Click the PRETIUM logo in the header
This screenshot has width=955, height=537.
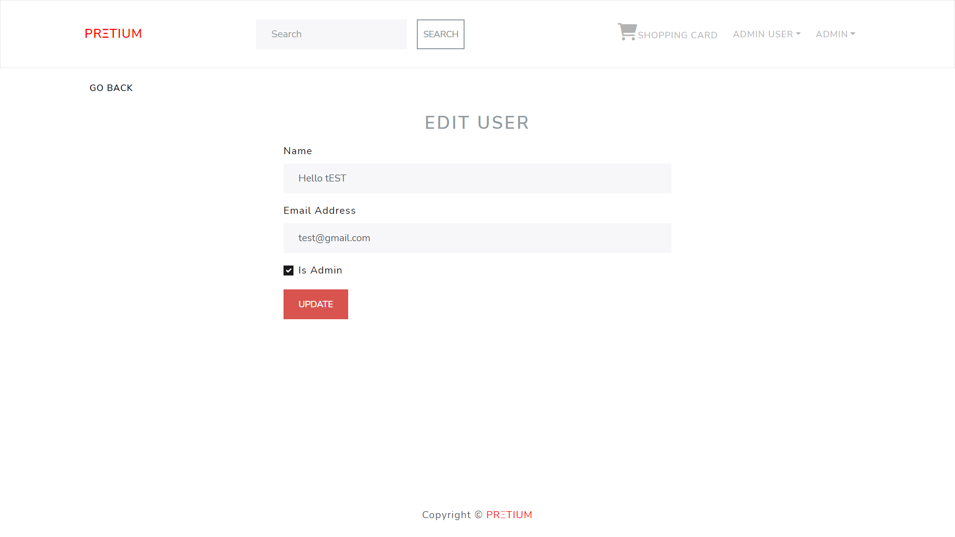113,34
